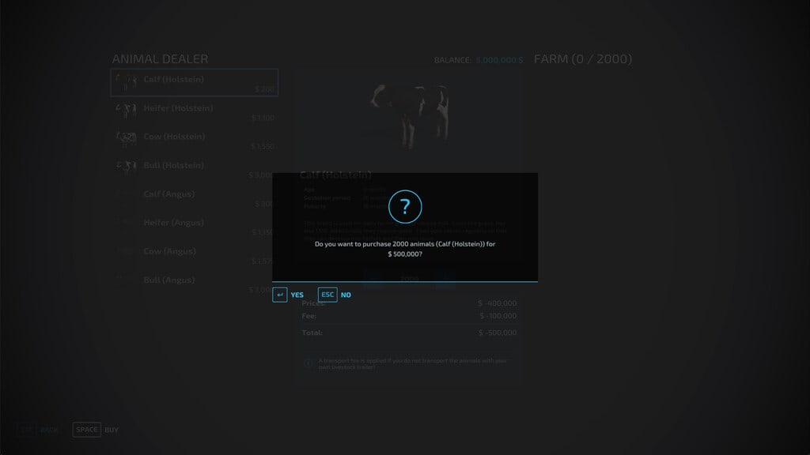Choose Cow (Holstein) from dealer list
Screen dimensions: 810x455
tap(194, 140)
